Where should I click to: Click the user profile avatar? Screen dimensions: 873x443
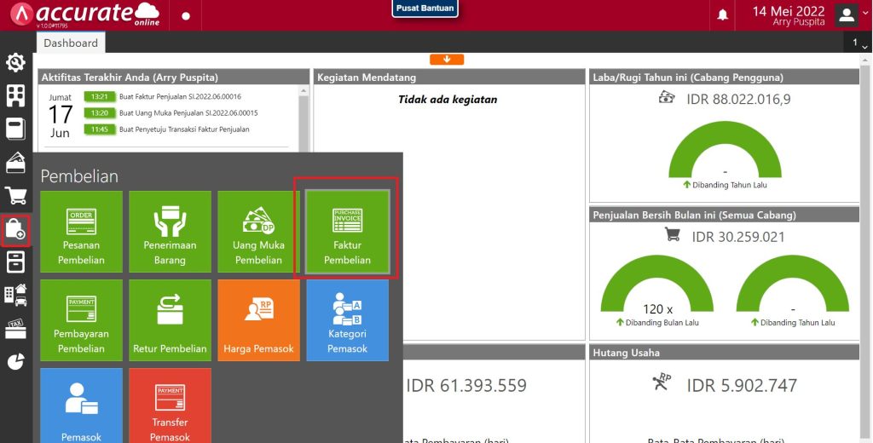(x=847, y=15)
